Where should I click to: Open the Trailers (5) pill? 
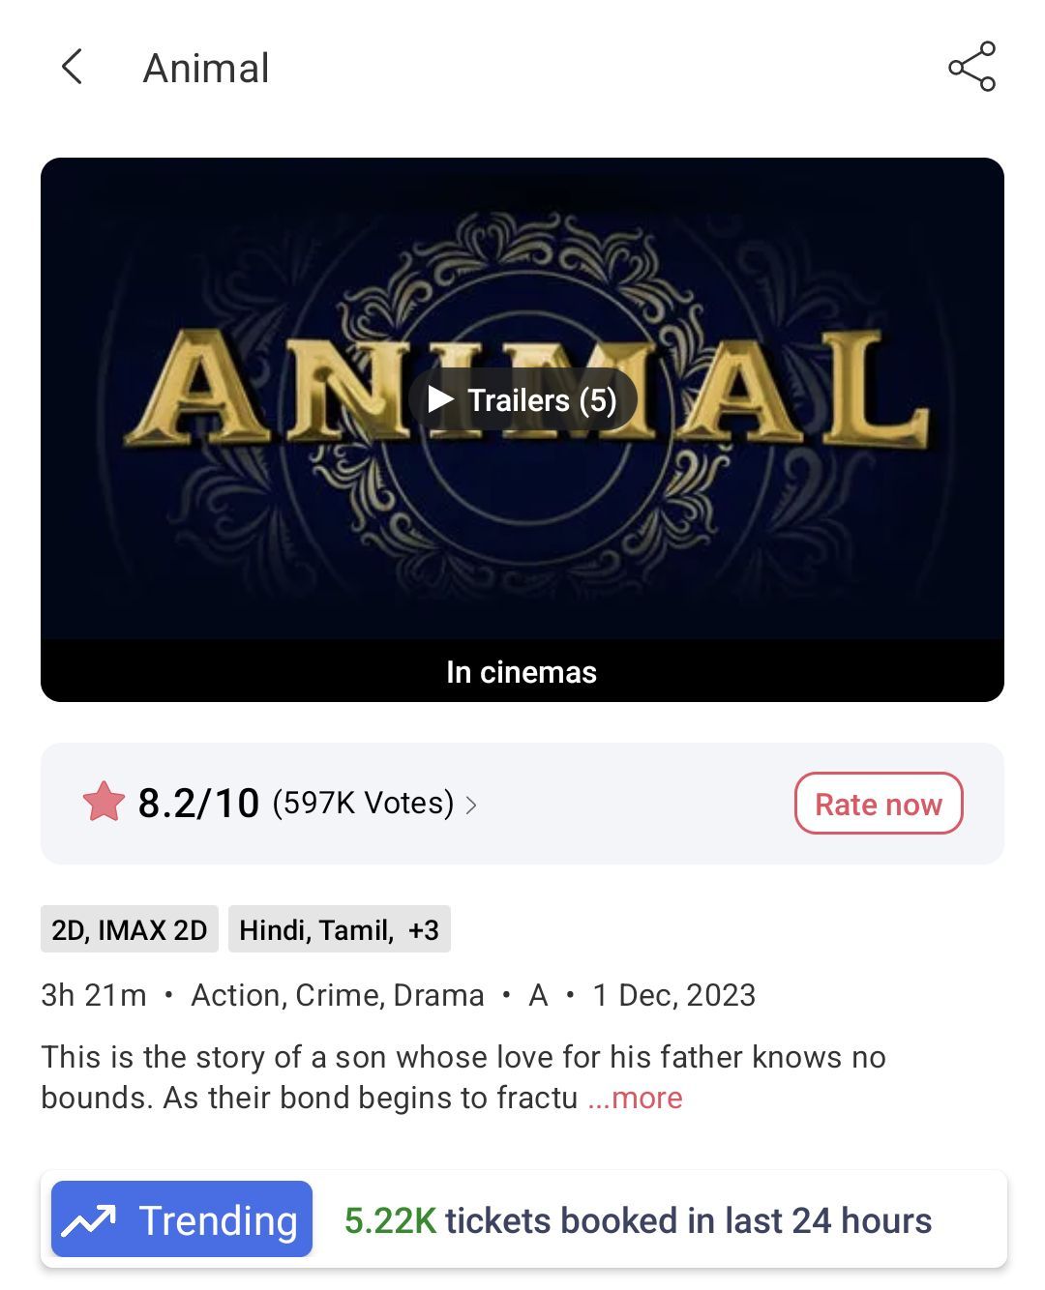pos(522,399)
